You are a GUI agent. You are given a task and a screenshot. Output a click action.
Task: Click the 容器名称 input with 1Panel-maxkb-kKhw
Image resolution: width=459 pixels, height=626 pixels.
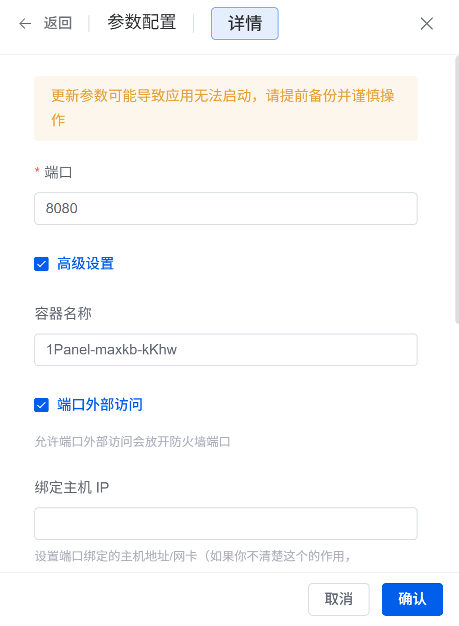tap(225, 350)
